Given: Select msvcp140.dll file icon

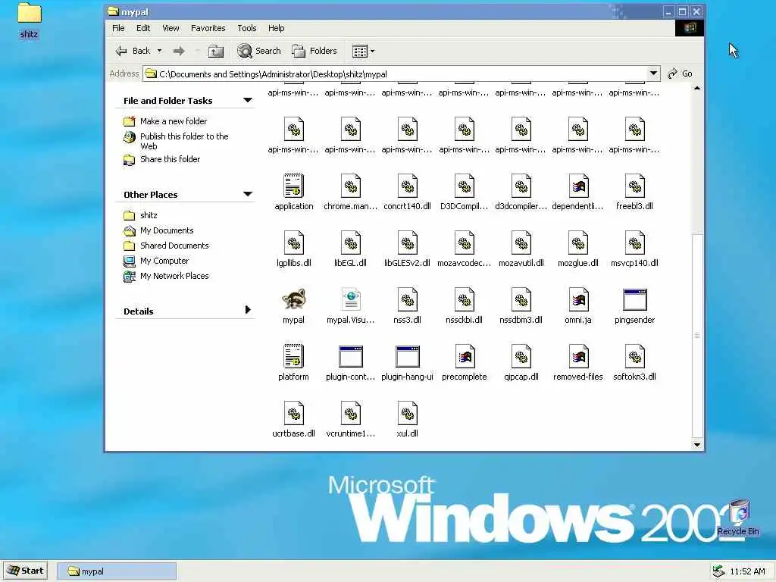Looking at the screenshot, I should point(634,242).
